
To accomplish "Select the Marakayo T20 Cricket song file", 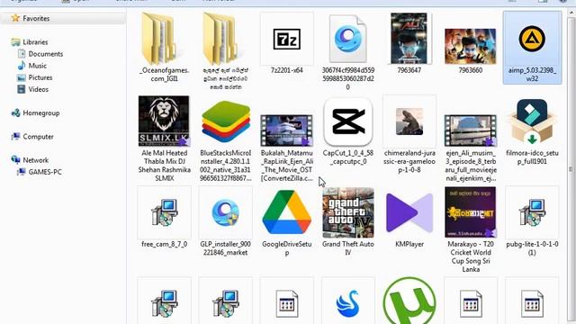I will [470, 229].
